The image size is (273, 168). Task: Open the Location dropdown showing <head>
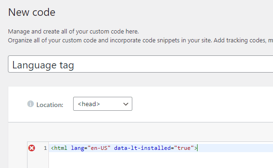click(102, 104)
